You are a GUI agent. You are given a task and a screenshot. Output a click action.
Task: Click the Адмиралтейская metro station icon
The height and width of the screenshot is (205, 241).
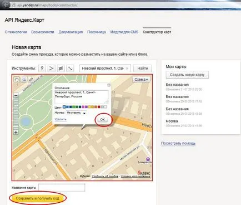coord(148,159)
